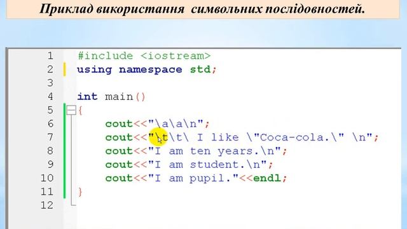Click 'cout' on line 8
Image resolution: width=407 pixels, height=229 pixels.
tap(119, 151)
